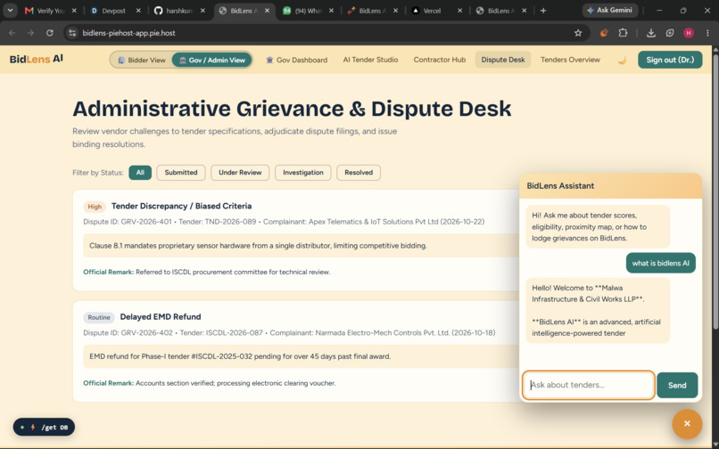Switch to the Devpost tab
Screen dimensions: 719x449
(113, 11)
